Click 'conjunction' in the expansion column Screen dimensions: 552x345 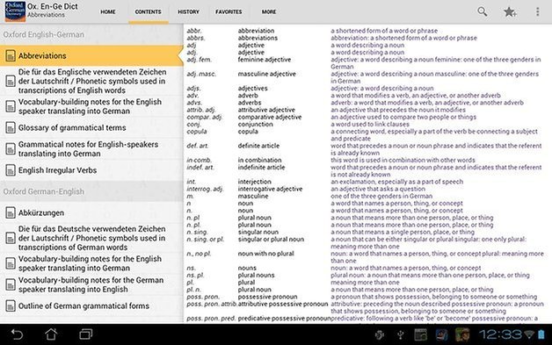[x=255, y=124]
